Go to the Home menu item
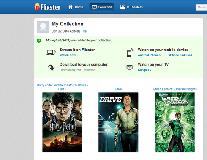The width and height of the screenshot is (207, 160). coord(79,7)
